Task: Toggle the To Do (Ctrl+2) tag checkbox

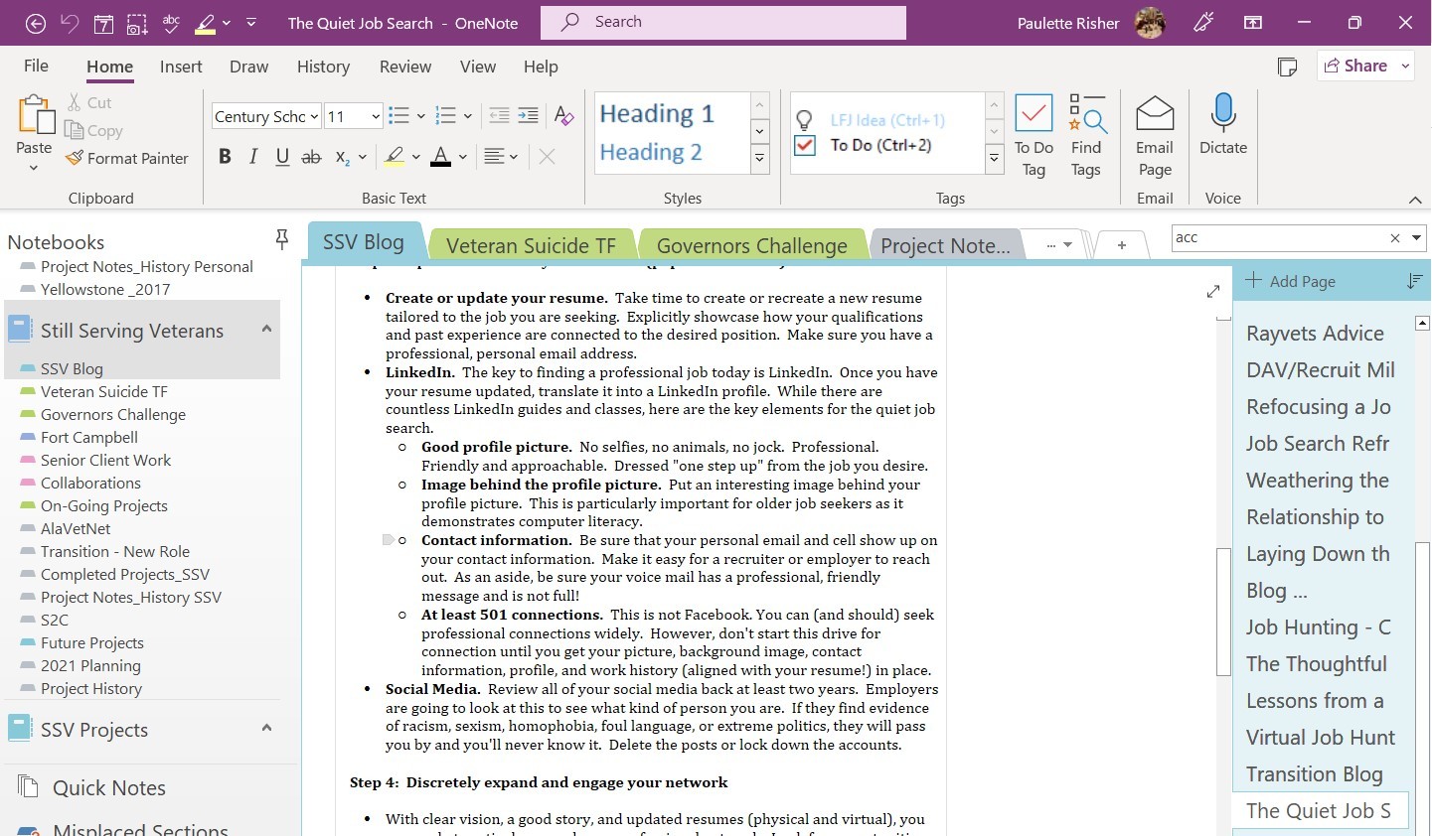Action: (806, 145)
